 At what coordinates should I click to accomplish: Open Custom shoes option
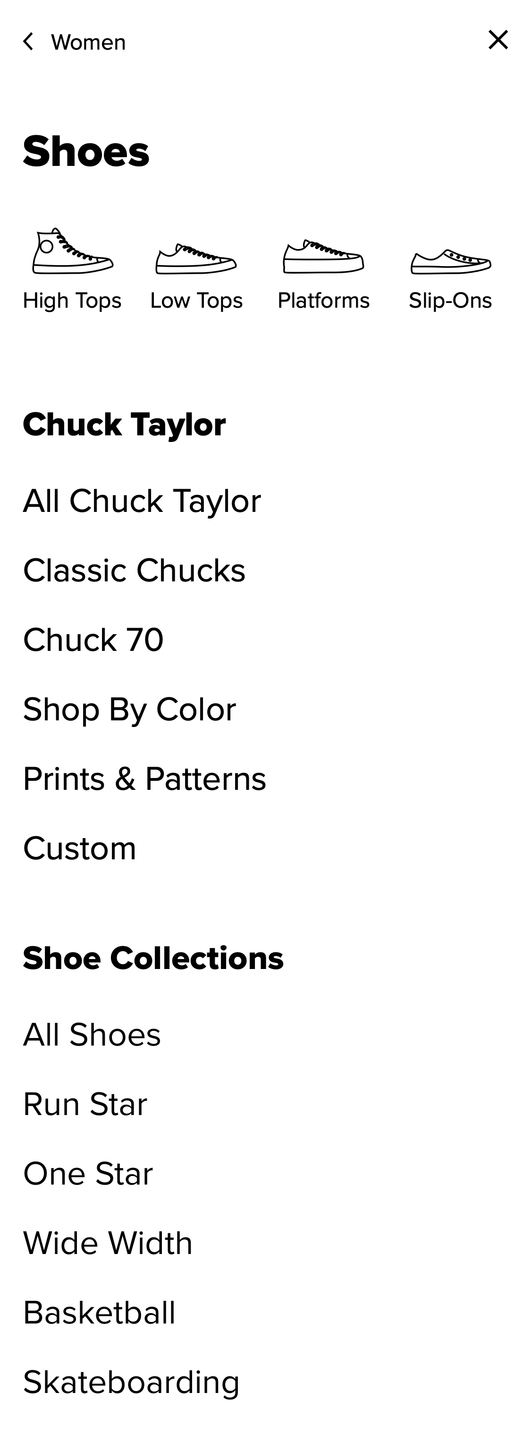(x=80, y=848)
